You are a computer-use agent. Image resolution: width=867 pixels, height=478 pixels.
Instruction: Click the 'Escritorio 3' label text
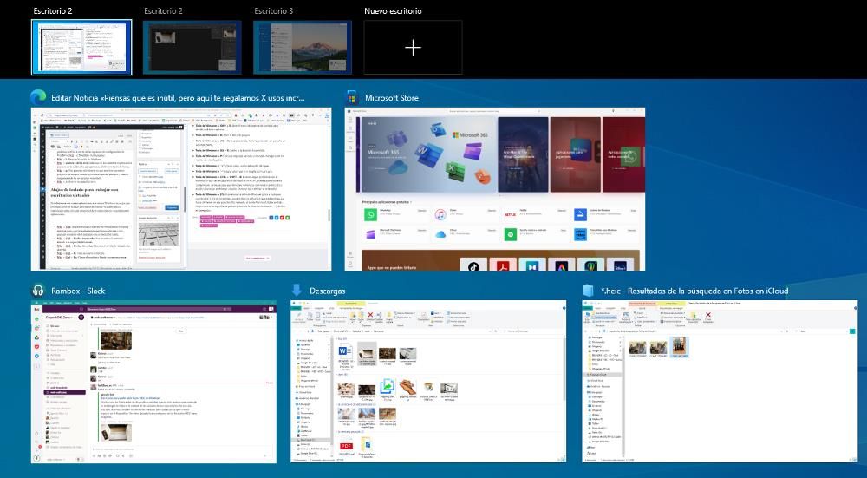tap(274, 11)
